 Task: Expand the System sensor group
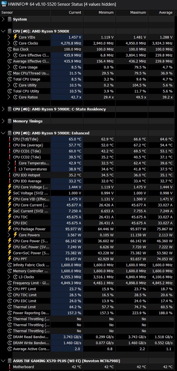3,19
